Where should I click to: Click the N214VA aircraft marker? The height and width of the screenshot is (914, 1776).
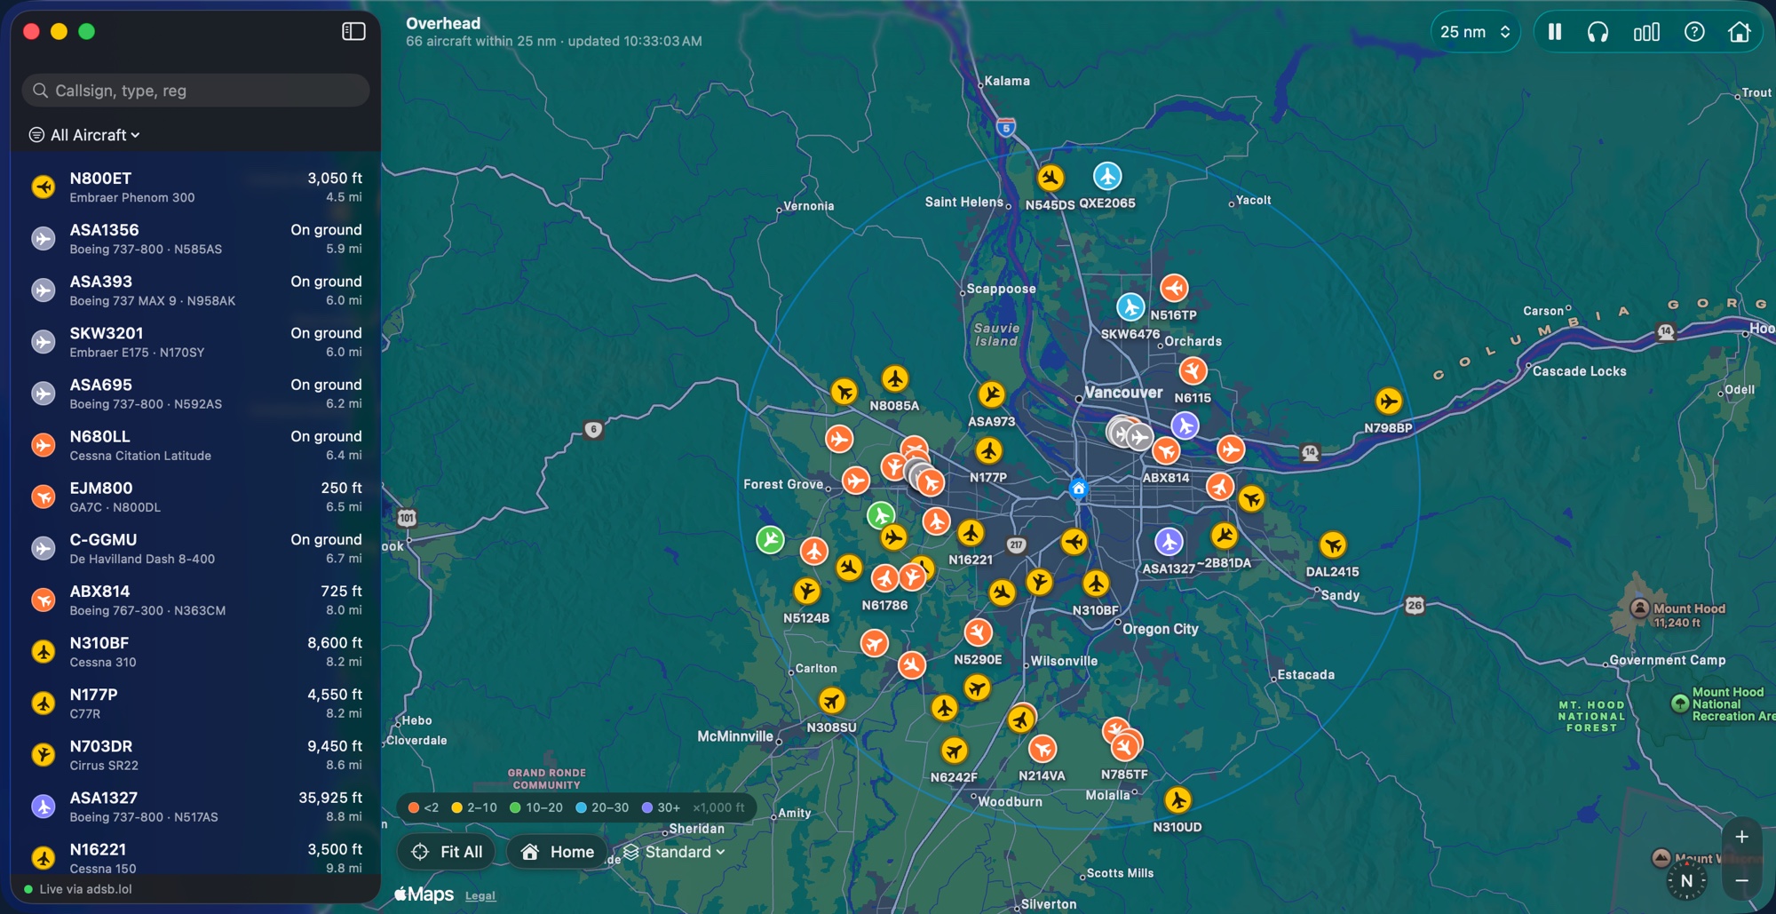pyautogui.click(x=1043, y=749)
